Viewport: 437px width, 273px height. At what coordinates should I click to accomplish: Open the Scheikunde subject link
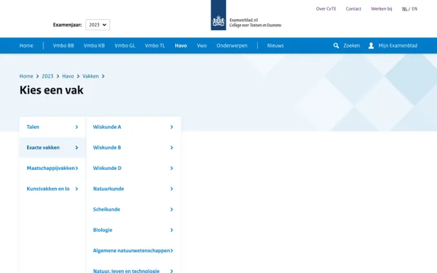[x=133, y=209]
